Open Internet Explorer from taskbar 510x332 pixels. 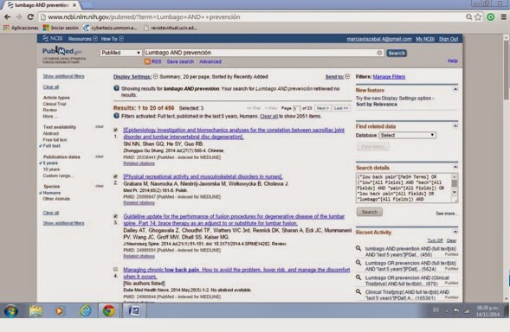[x=85, y=311]
